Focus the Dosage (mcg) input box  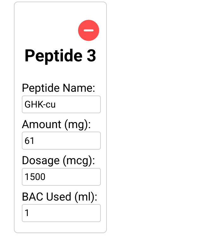[x=61, y=177]
